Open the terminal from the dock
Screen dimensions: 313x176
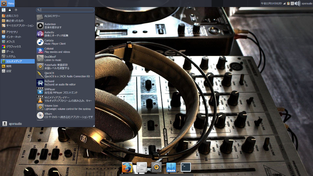(186, 167)
